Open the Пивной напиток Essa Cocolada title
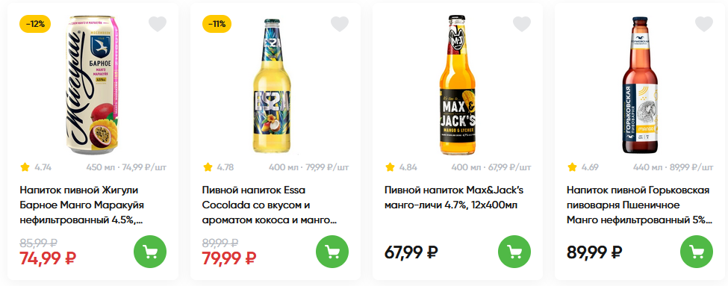This screenshot has height=286, width=728. 270,205
